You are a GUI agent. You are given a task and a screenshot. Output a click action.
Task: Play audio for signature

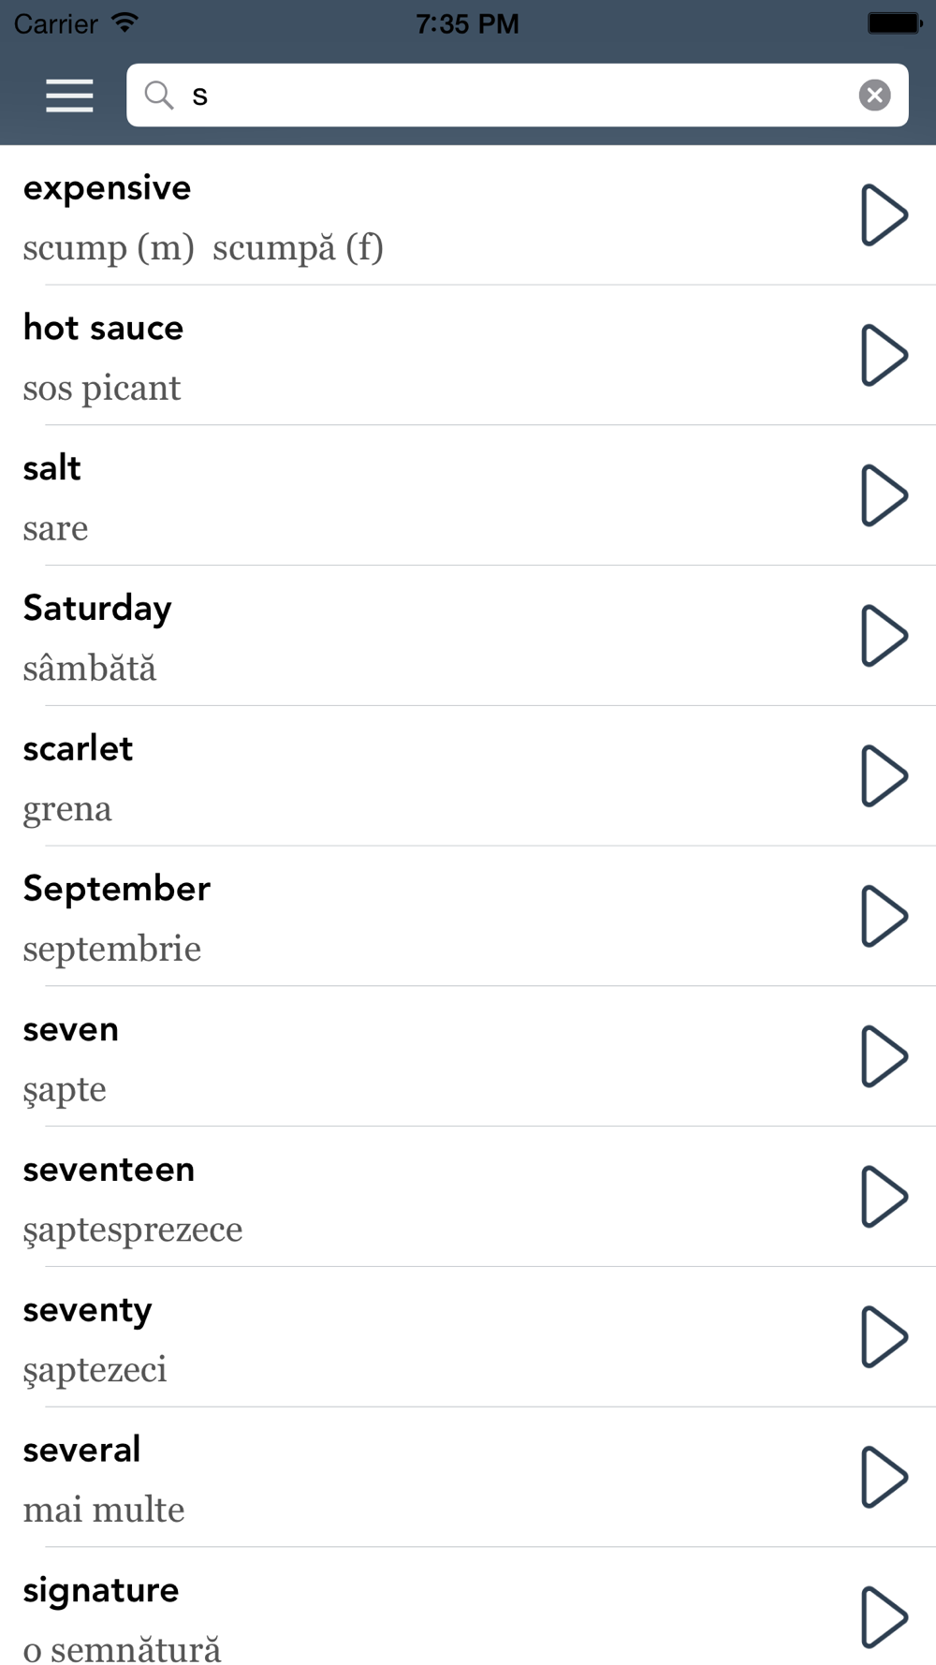pyautogui.click(x=884, y=1617)
